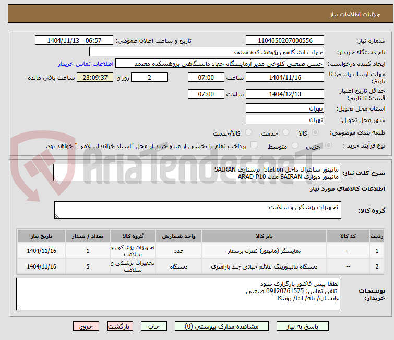Click the کد کالا column header

coord(348,236)
